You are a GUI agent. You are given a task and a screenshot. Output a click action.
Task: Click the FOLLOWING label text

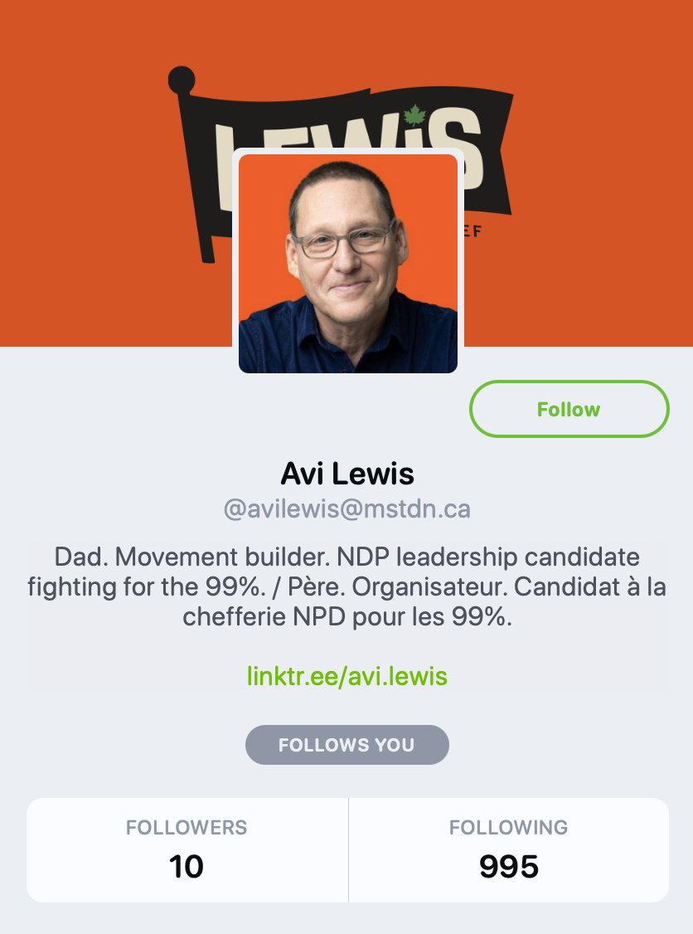pyautogui.click(x=508, y=827)
